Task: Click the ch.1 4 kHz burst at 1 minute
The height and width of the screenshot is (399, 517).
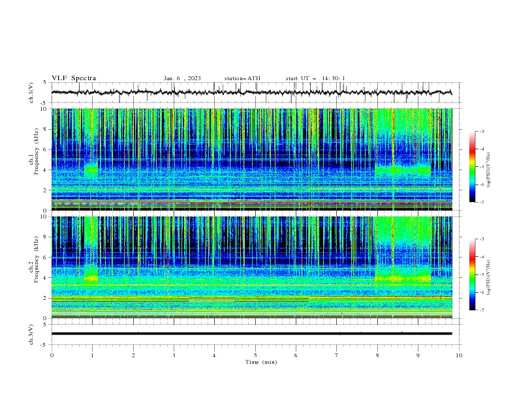Action: pyautogui.click(x=91, y=170)
